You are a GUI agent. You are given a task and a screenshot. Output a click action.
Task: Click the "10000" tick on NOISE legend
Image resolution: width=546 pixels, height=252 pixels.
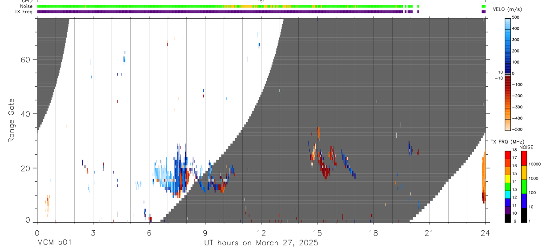point(535,164)
